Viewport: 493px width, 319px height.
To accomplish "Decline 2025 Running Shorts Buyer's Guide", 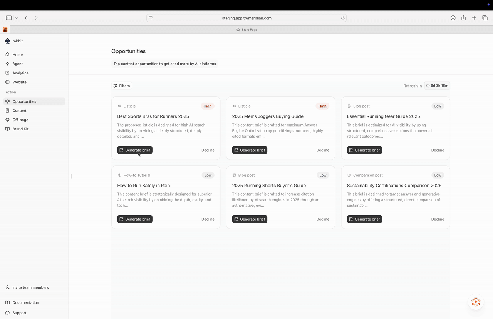I will (x=323, y=219).
